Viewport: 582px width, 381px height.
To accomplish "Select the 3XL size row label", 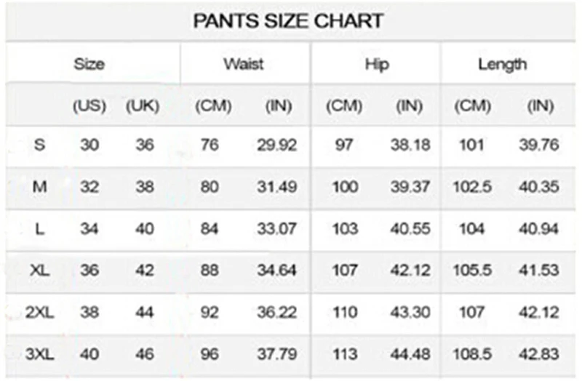I will 40,355.
